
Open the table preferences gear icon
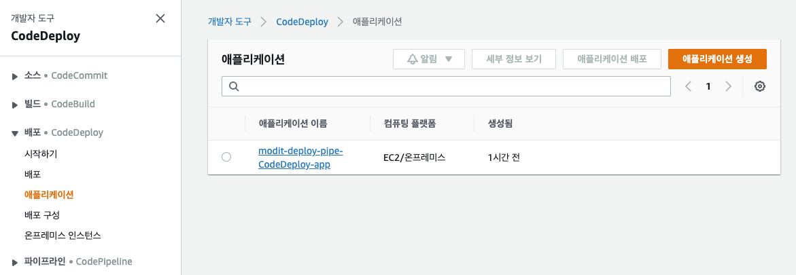(759, 86)
